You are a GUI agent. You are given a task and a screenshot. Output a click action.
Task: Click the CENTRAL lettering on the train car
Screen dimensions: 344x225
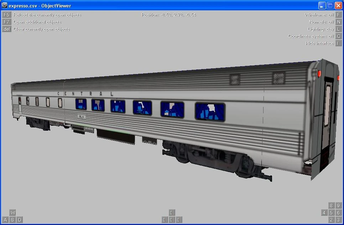point(85,94)
